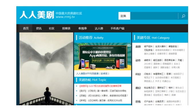Click the 人人美剧 site logo
The width and height of the screenshot is (189, 109).
37,15
